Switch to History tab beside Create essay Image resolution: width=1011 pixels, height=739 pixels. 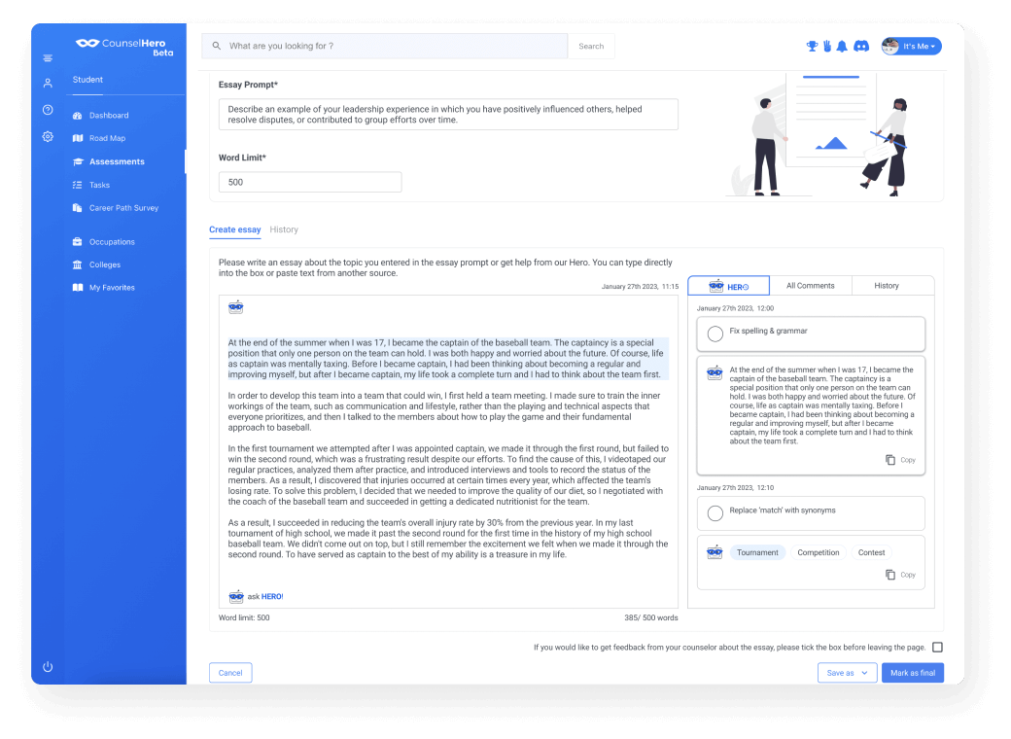point(284,229)
